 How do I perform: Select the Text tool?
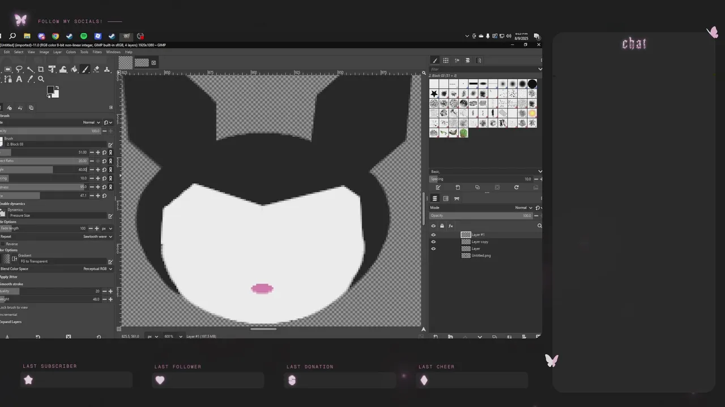pyautogui.click(x=19, y=79)
